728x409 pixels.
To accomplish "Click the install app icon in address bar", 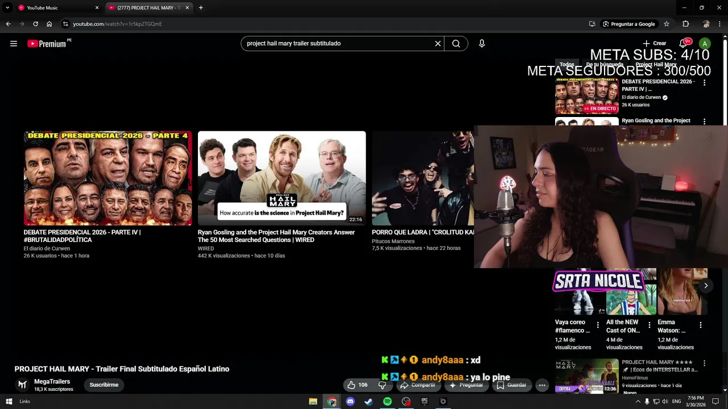I will pos(592,24).
